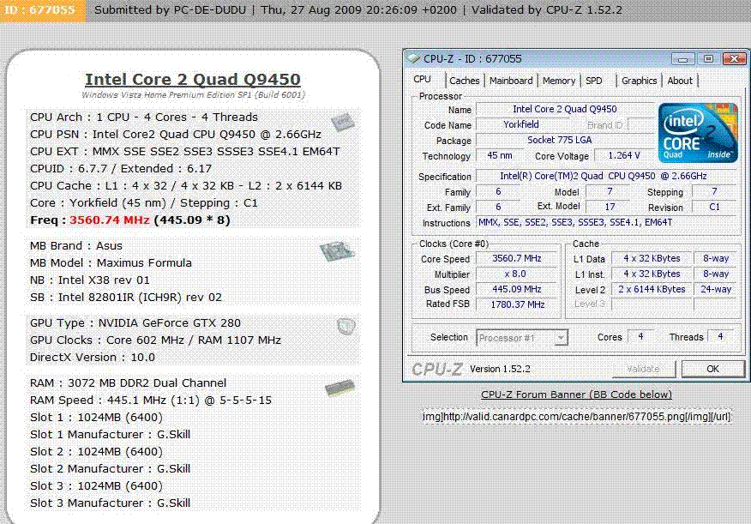Click the red 3560.74 MHz frequency text
This screenshot has width=751, height=524.
click(x=110, y=220)
